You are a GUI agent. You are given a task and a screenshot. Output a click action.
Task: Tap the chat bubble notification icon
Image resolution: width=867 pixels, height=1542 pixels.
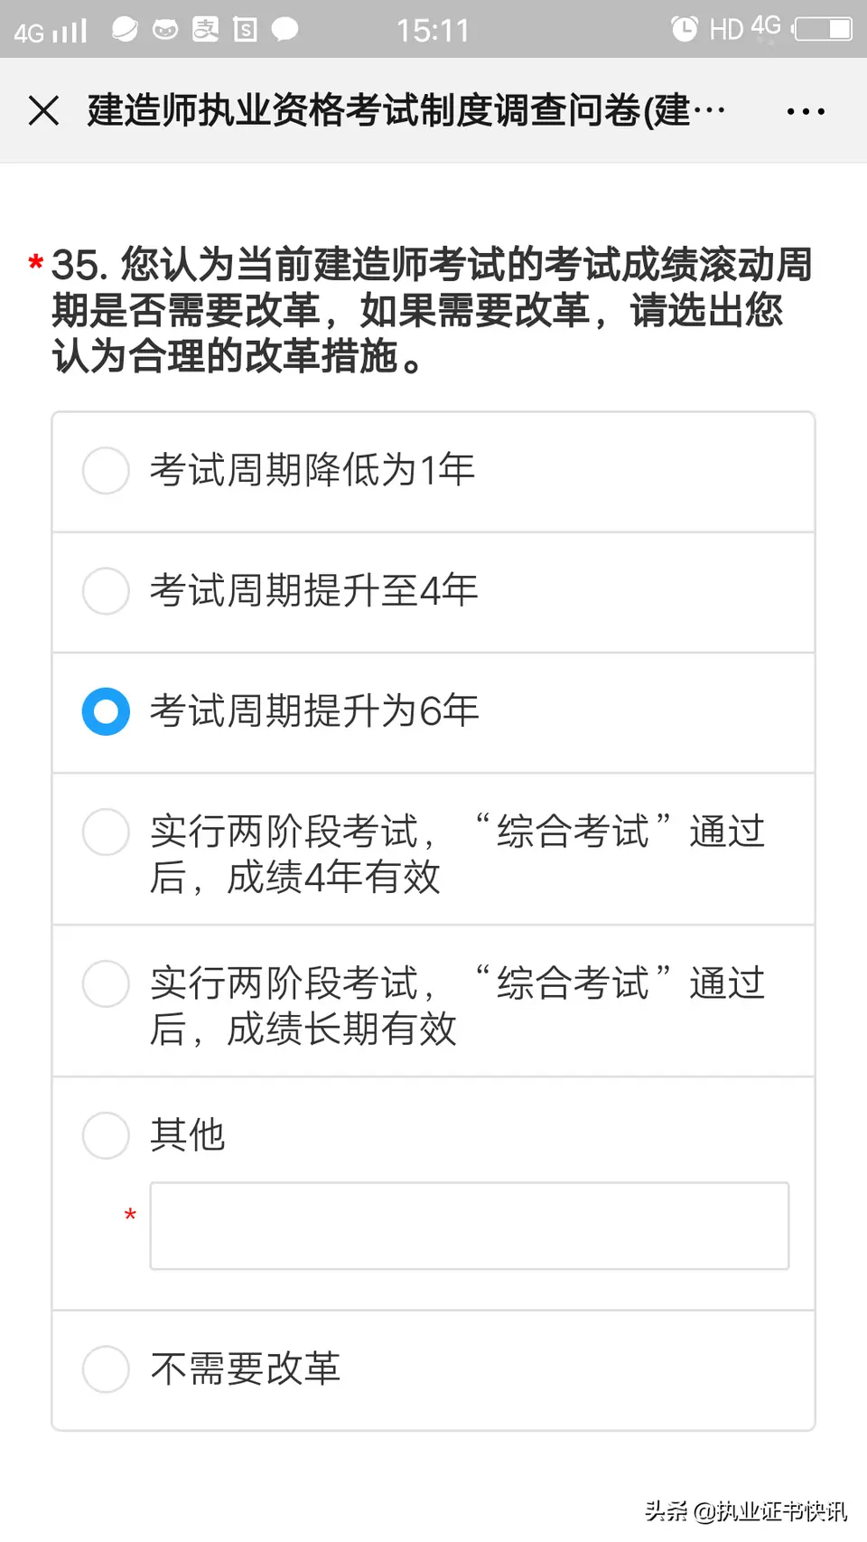[x=284, y=30]
